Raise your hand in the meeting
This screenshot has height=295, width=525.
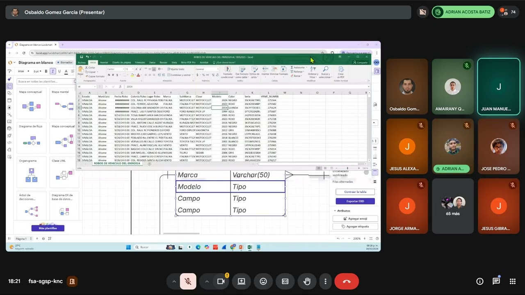tap(307, 281)
